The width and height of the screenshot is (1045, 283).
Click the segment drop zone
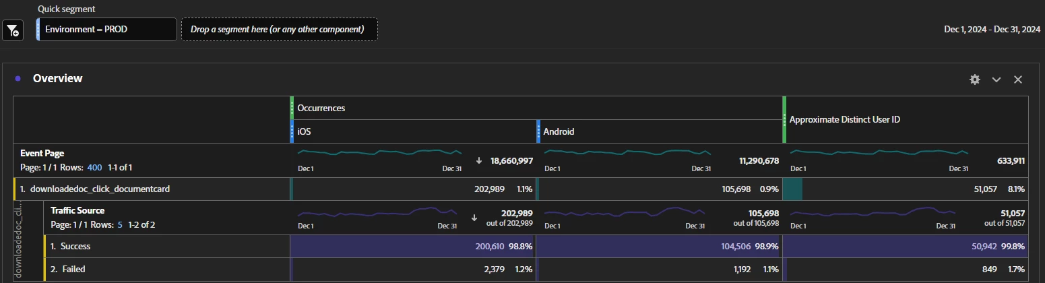pos(279,30)
